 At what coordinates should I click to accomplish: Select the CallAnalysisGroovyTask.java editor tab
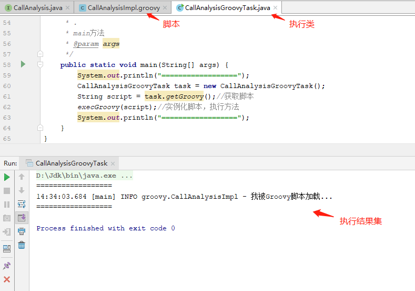coord(227,8)
